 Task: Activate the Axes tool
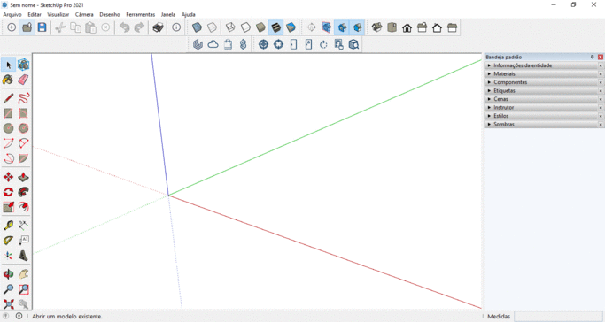tap(8, 255)
